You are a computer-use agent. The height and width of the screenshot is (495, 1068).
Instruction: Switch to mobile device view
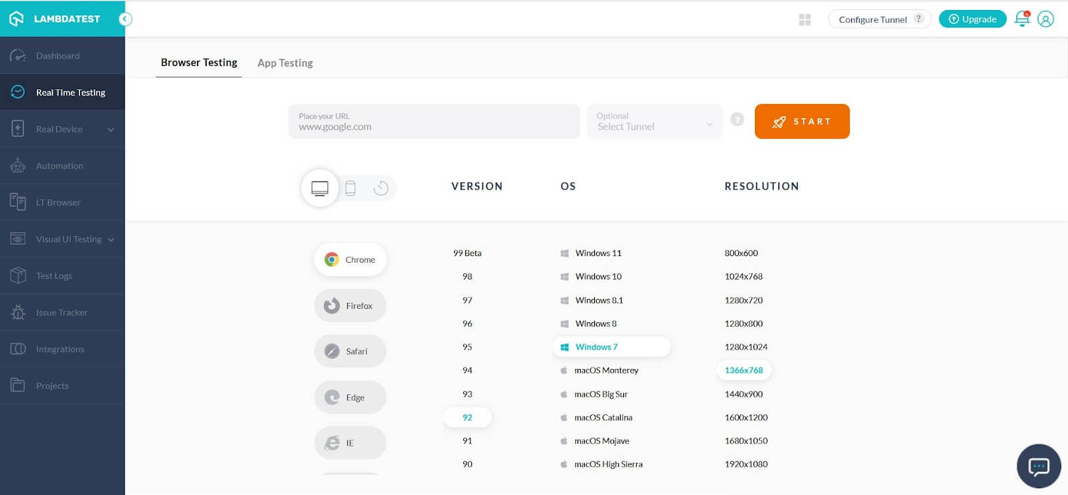pyautogui.click(x=350, y=188)
